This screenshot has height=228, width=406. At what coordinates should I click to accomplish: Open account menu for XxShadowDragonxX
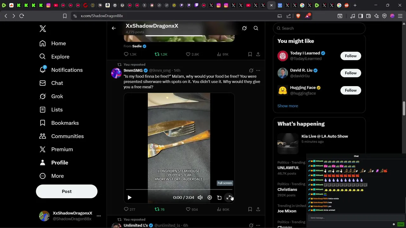coord(70,216)
